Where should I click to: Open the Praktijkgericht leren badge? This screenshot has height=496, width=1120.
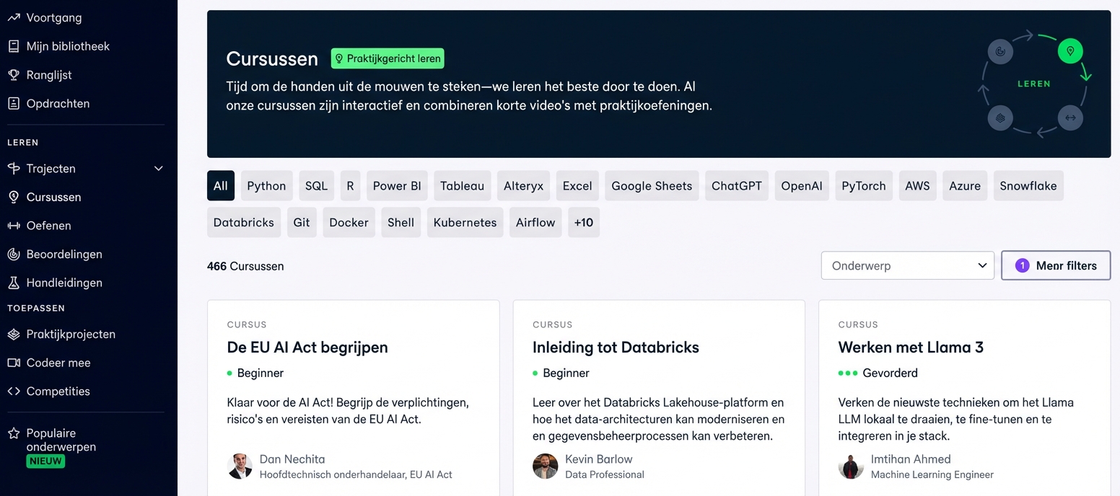click(x=388, y=58)
